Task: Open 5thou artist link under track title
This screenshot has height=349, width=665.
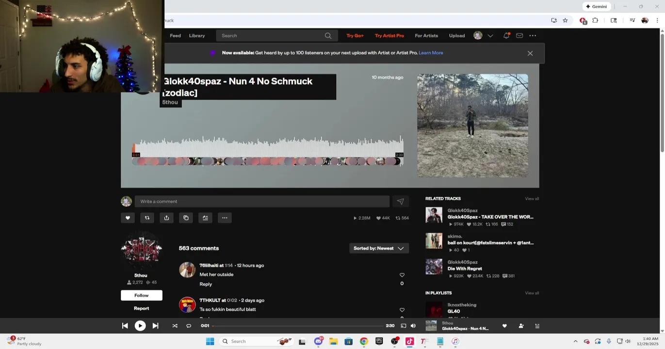Action: 170,102
